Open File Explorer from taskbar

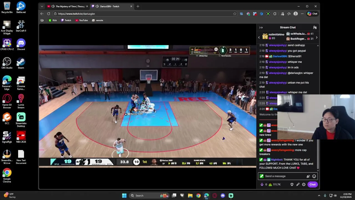tap(190, 196)
